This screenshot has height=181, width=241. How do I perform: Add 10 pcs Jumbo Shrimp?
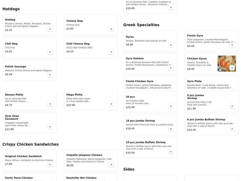click(171, 129)
